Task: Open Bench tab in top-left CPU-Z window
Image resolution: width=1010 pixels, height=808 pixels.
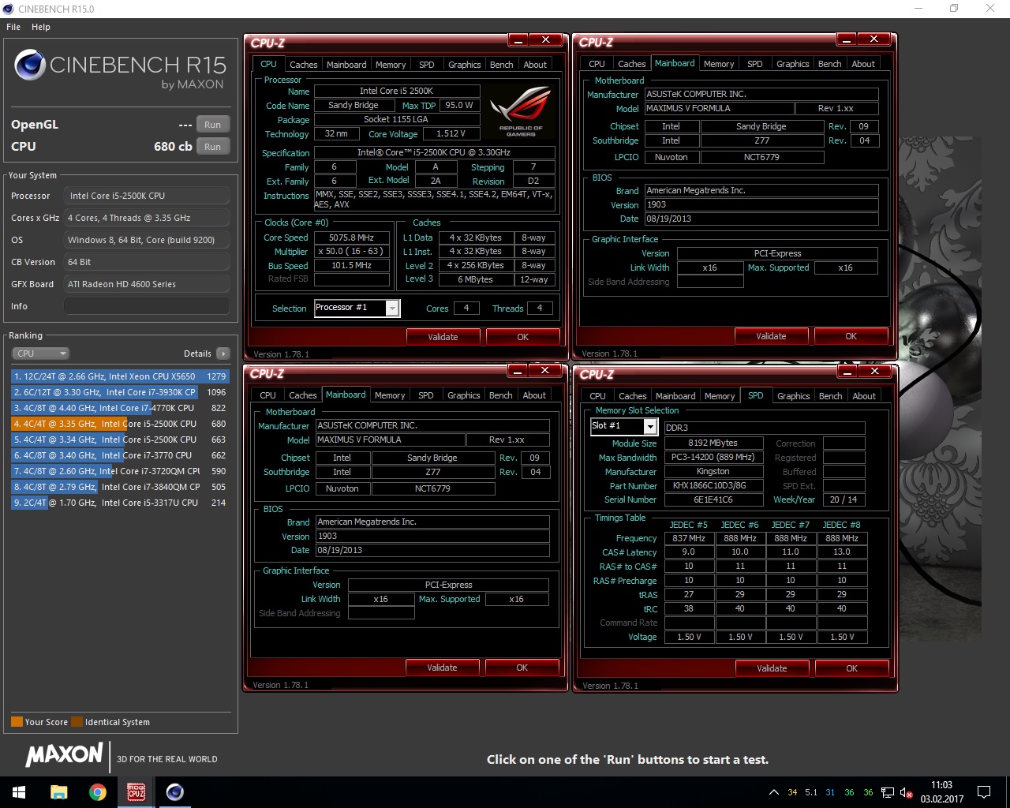Action: (x=502, y=65)
